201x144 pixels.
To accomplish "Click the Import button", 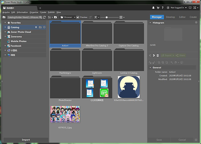I will tap(26, 140).
